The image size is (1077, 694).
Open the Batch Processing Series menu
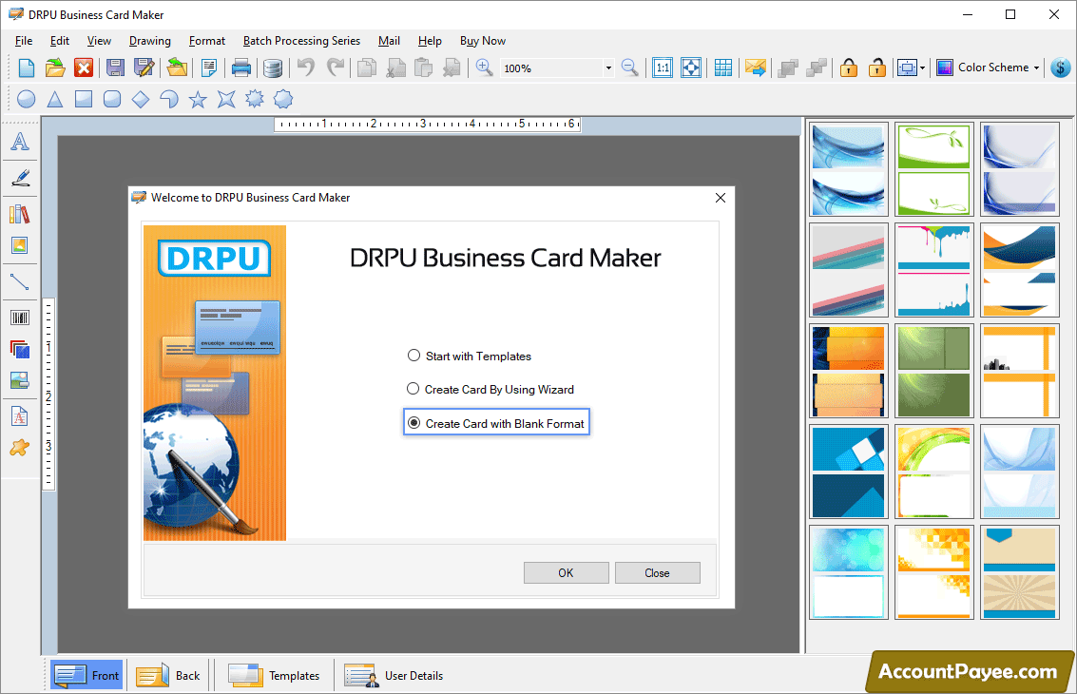pyautogui.click(x=301, y=41)
